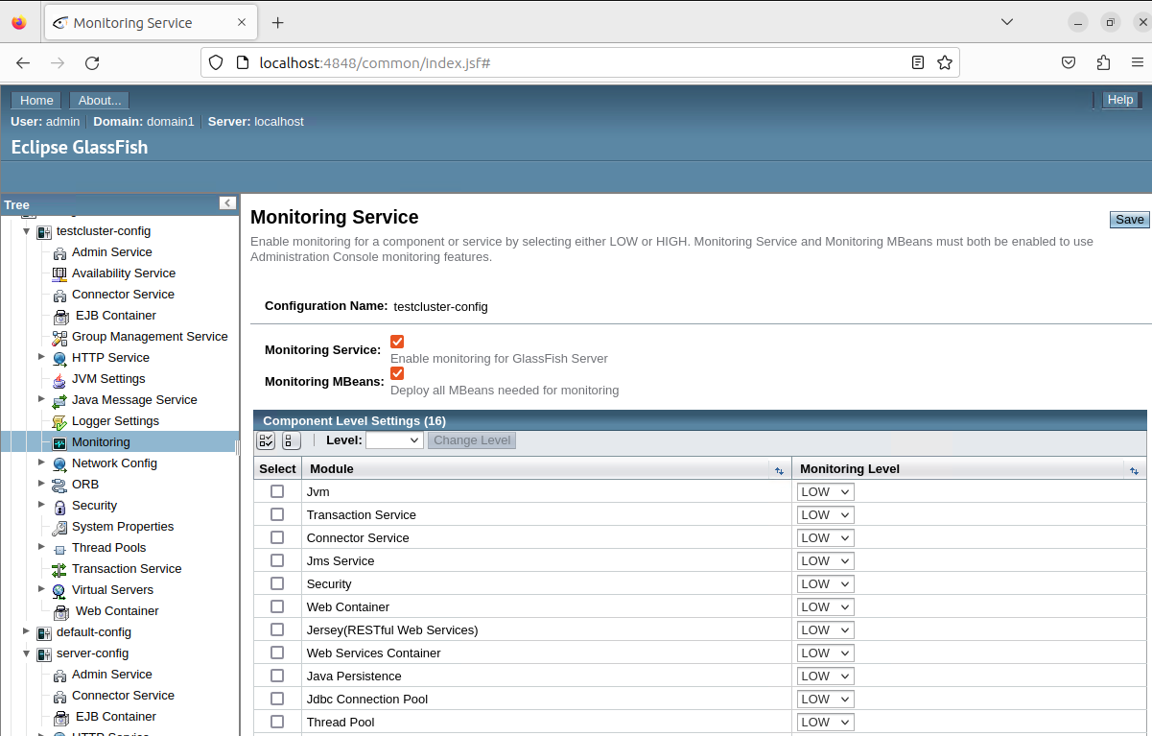Open Group Management Service tree link
Image resolution: width=1152 pixels, height=736 pixels.
pyautogui.click(x=150, y=337)
